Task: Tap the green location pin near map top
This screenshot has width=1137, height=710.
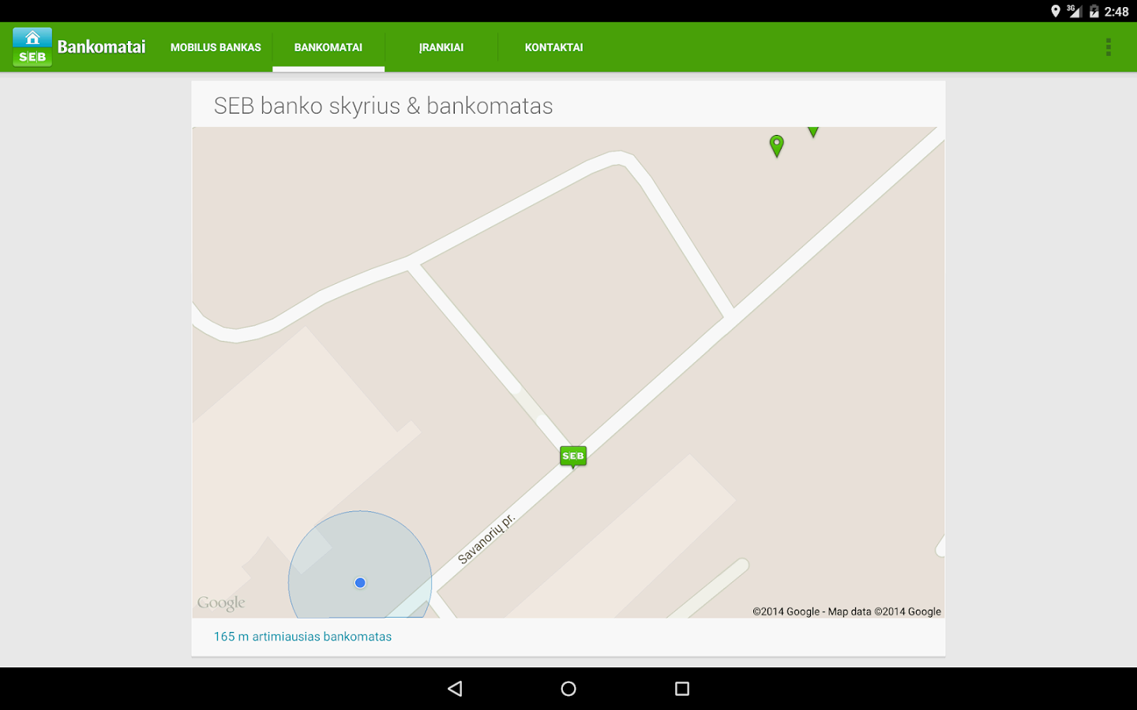Action: 776,146
